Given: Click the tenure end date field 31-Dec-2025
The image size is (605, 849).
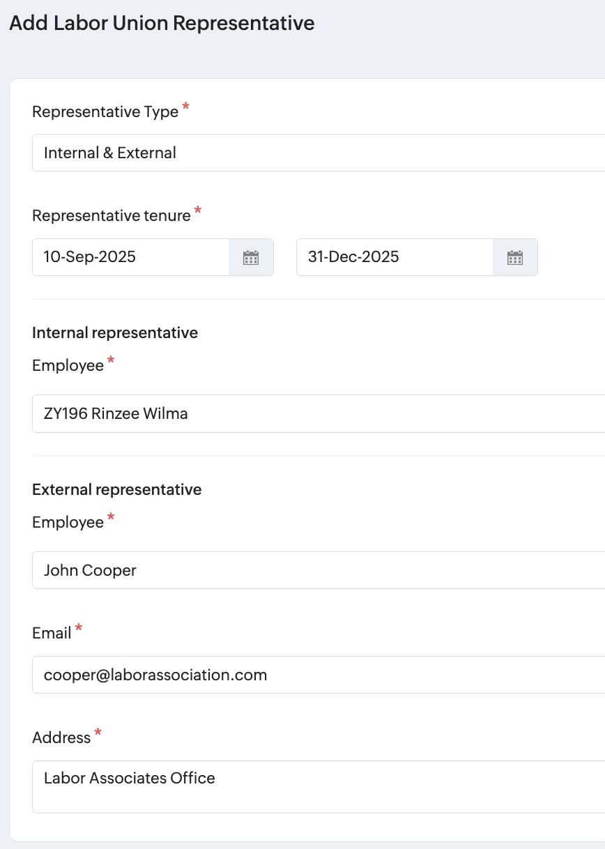Looking at the screenshot, I should [x=395, y=257].
